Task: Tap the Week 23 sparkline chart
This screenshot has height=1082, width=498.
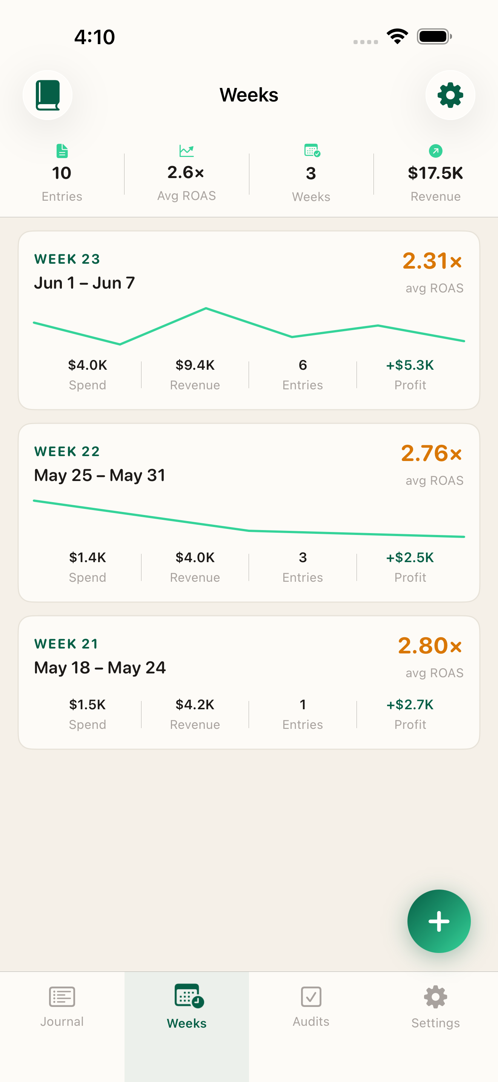Action: [249, 326]
